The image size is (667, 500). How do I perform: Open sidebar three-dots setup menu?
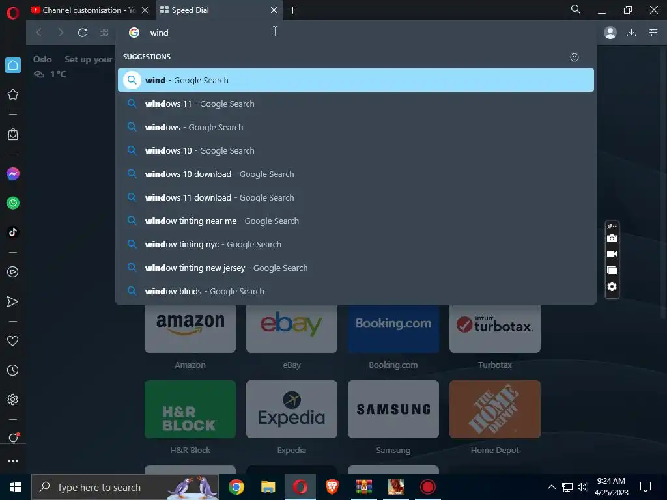tap(13, 461)
